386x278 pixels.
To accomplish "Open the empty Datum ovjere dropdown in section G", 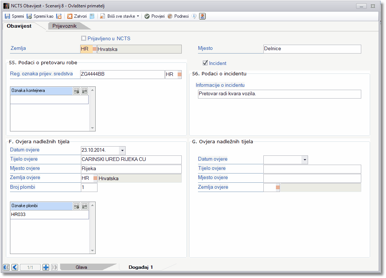I will tap(305, 159).
